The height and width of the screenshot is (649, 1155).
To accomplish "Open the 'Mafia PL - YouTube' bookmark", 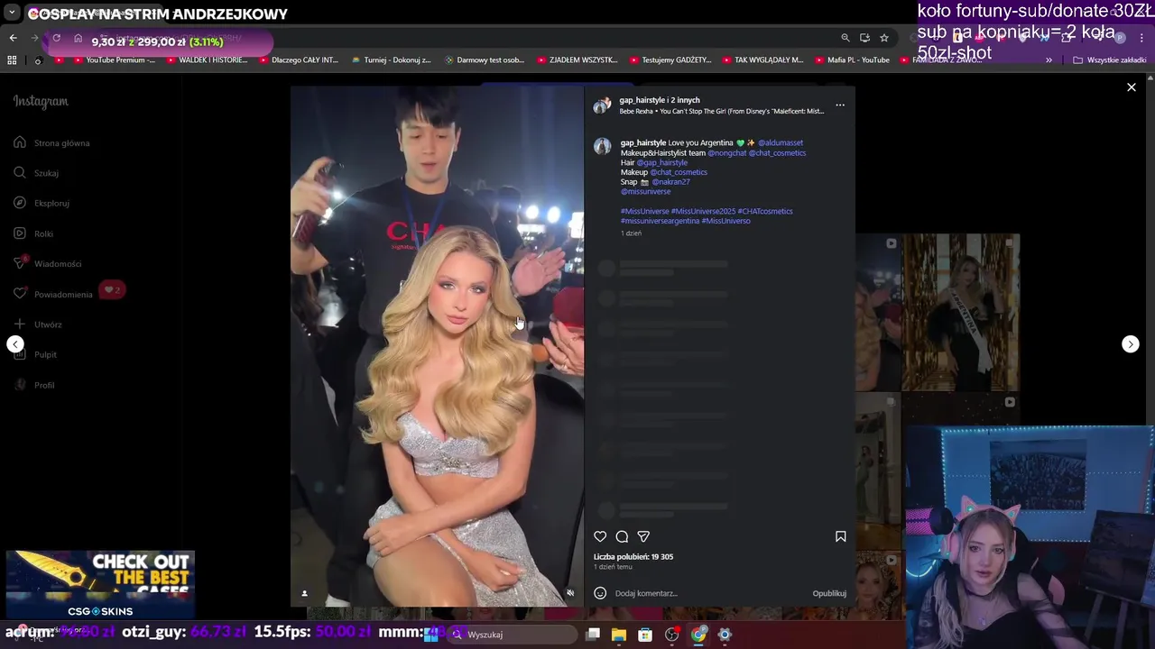I will pyautogui.click(x=851, y=60).
